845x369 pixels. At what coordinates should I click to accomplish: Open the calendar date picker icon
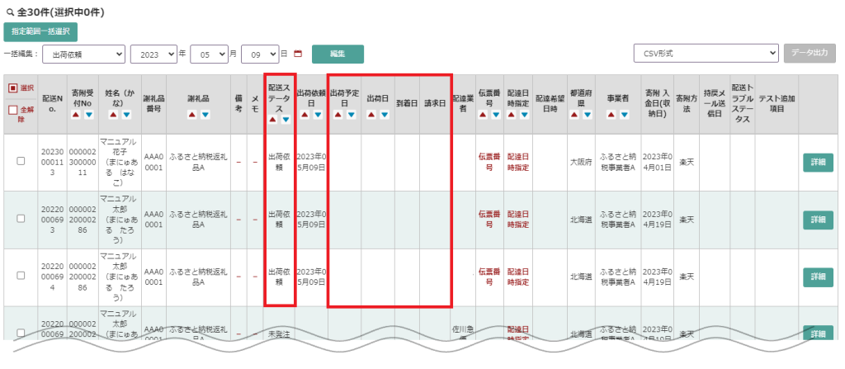tap(298, 54)
